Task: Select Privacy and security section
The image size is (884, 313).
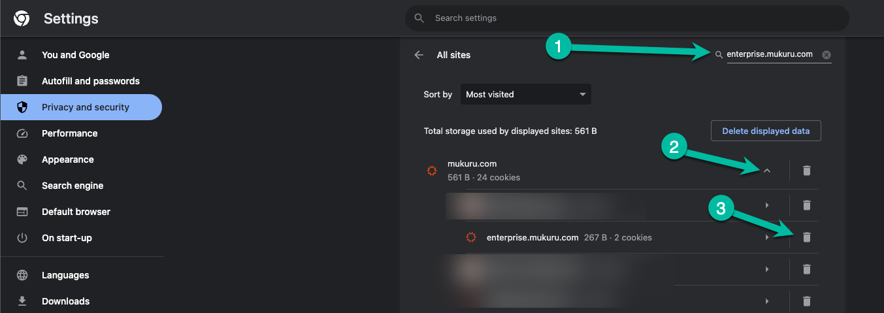Action: (81, 107)
